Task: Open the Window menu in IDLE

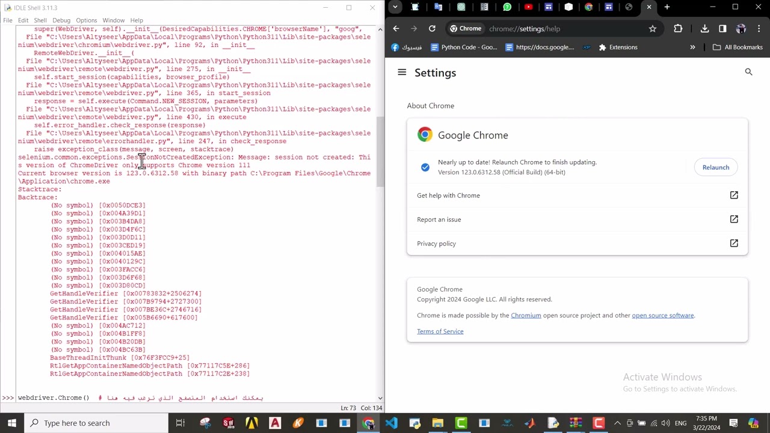Action: click(113, 20)
